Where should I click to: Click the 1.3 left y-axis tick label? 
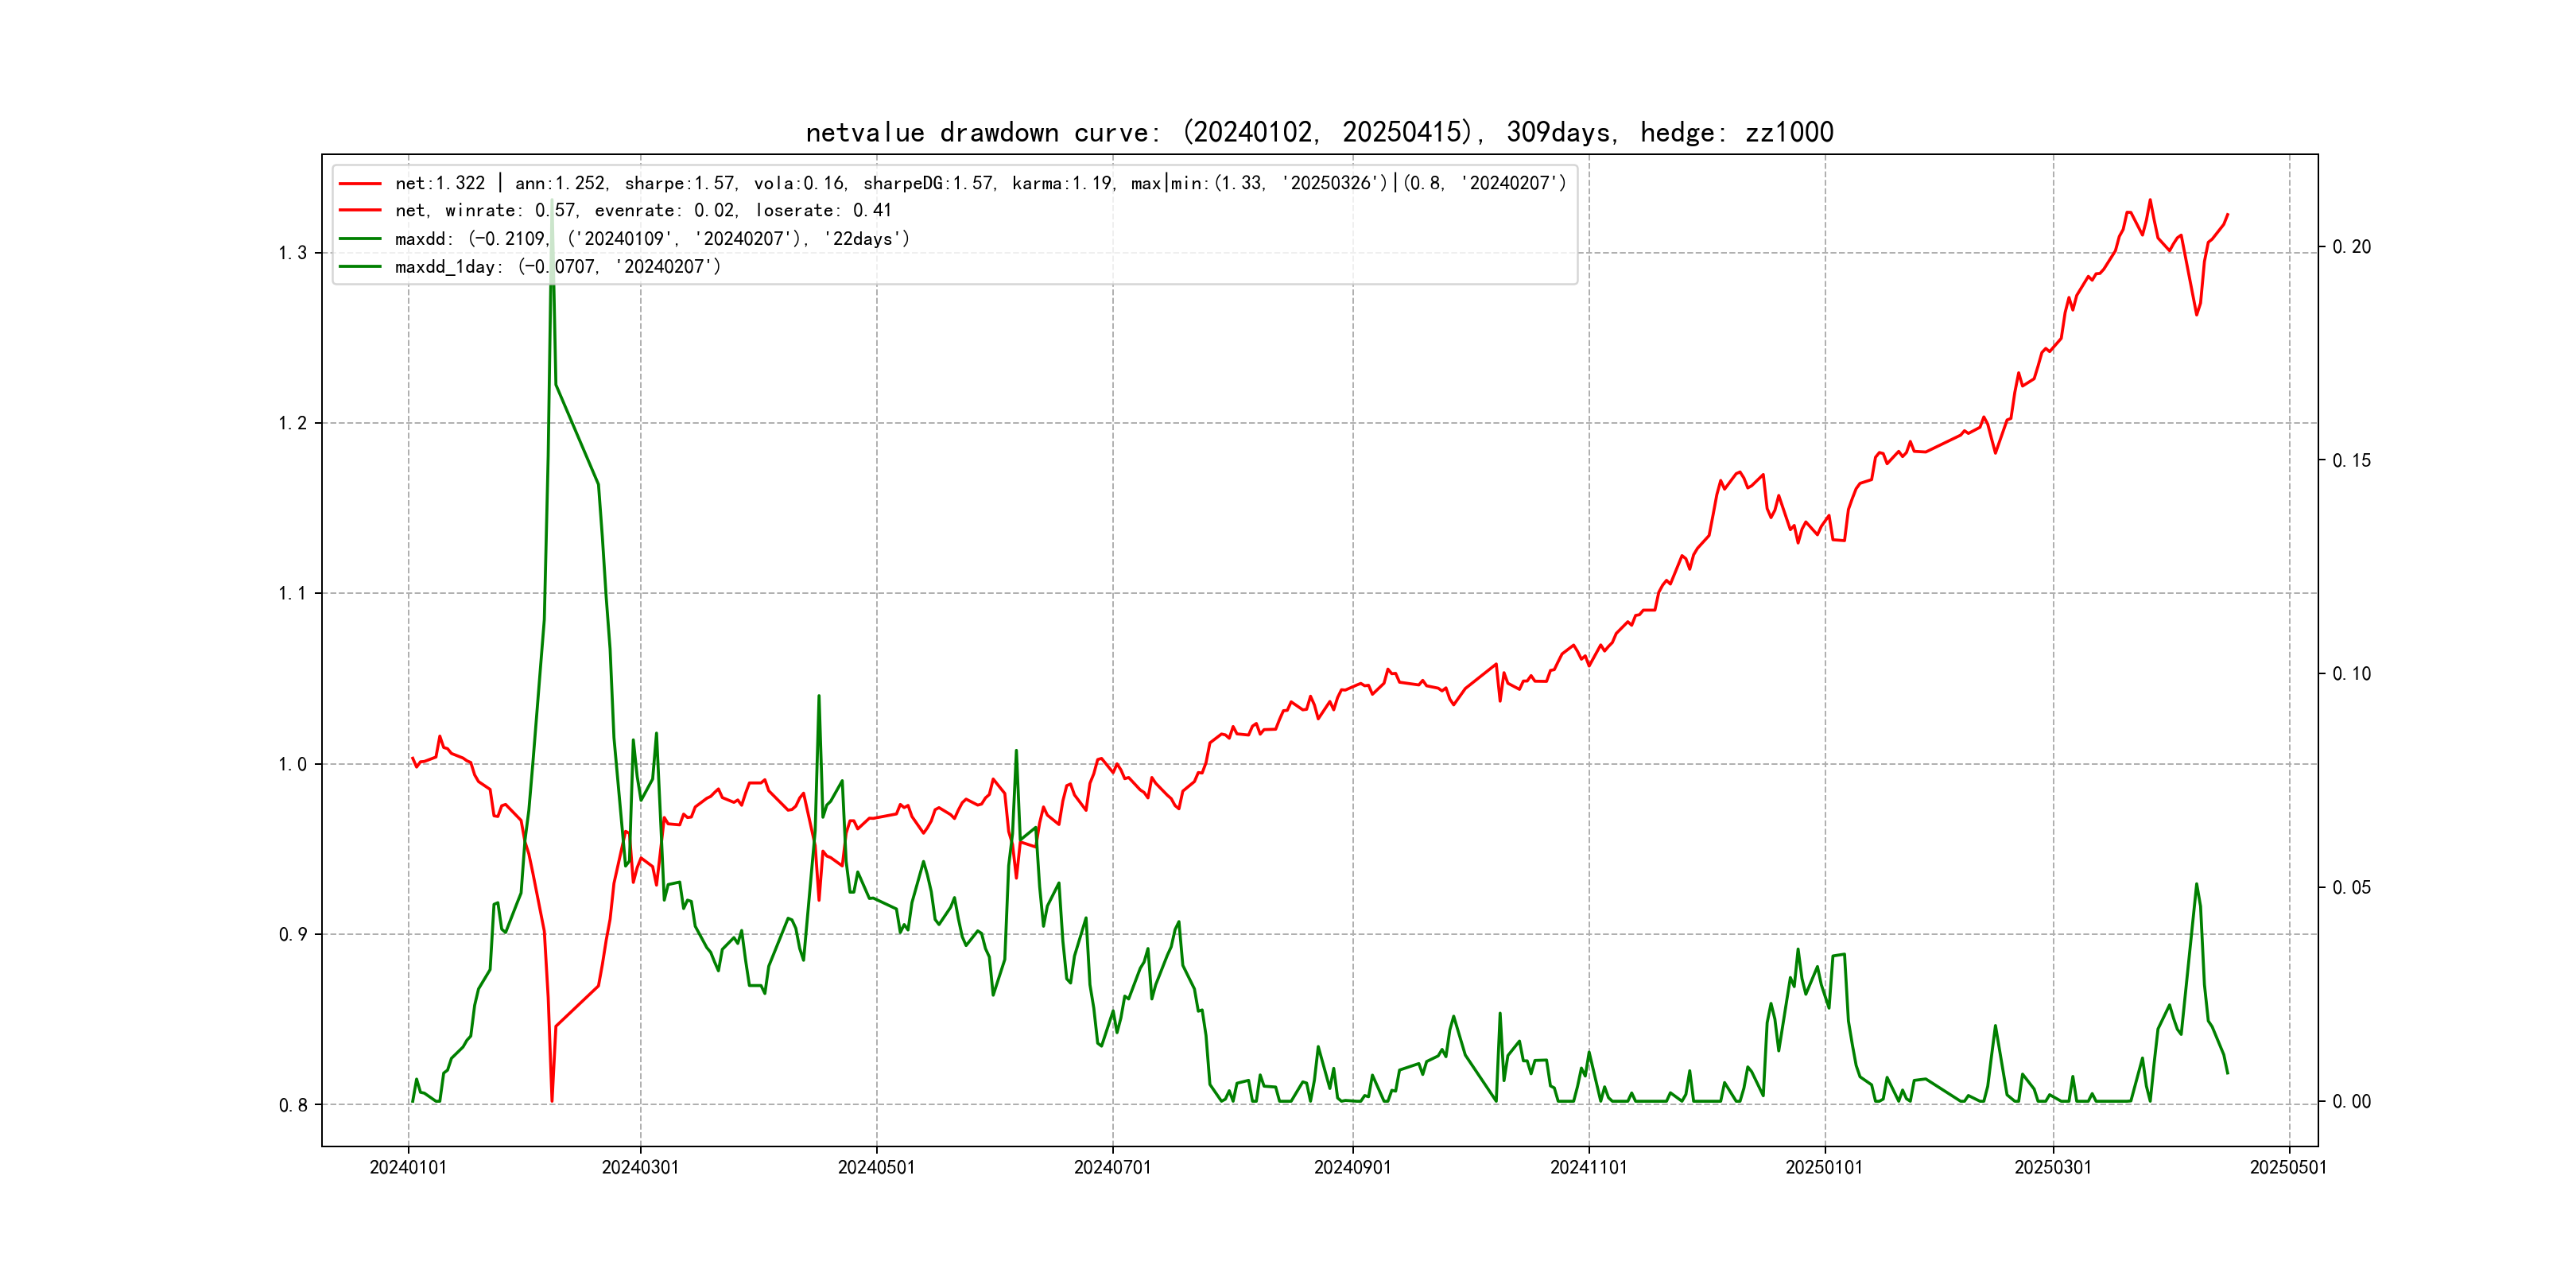point(292,253)
